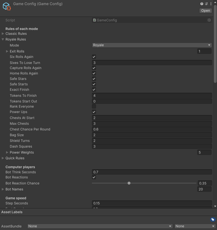Expand the Power Weights array

click(x=7, y=152)
